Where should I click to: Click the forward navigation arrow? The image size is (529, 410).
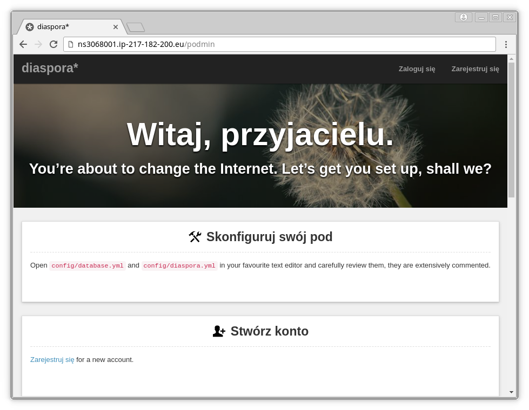pyautogui.click(x=38, y=44)
